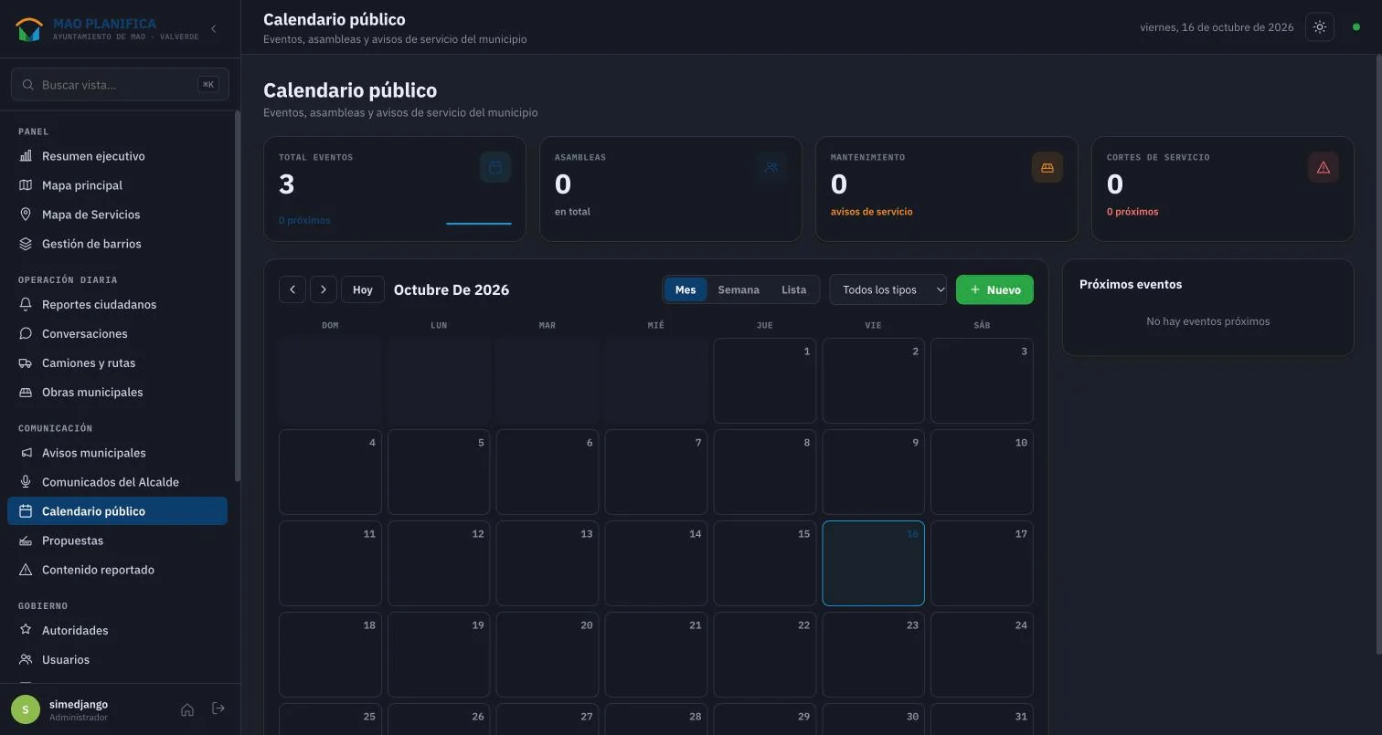
Task: Click the Mantenimiento card icon
Action: point(1047,167)
